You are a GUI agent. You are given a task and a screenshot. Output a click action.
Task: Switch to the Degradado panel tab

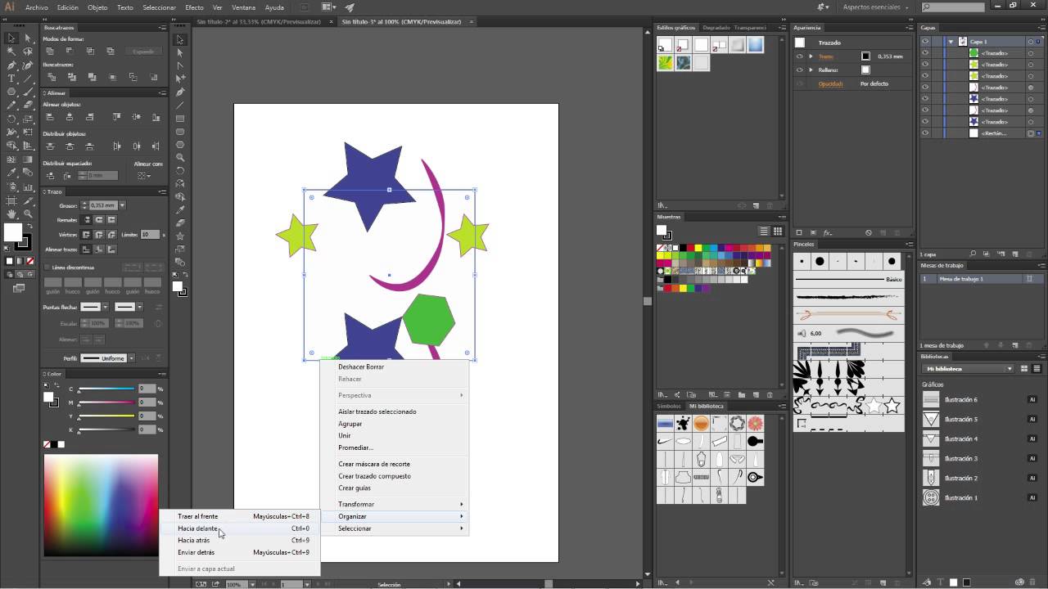716,28
